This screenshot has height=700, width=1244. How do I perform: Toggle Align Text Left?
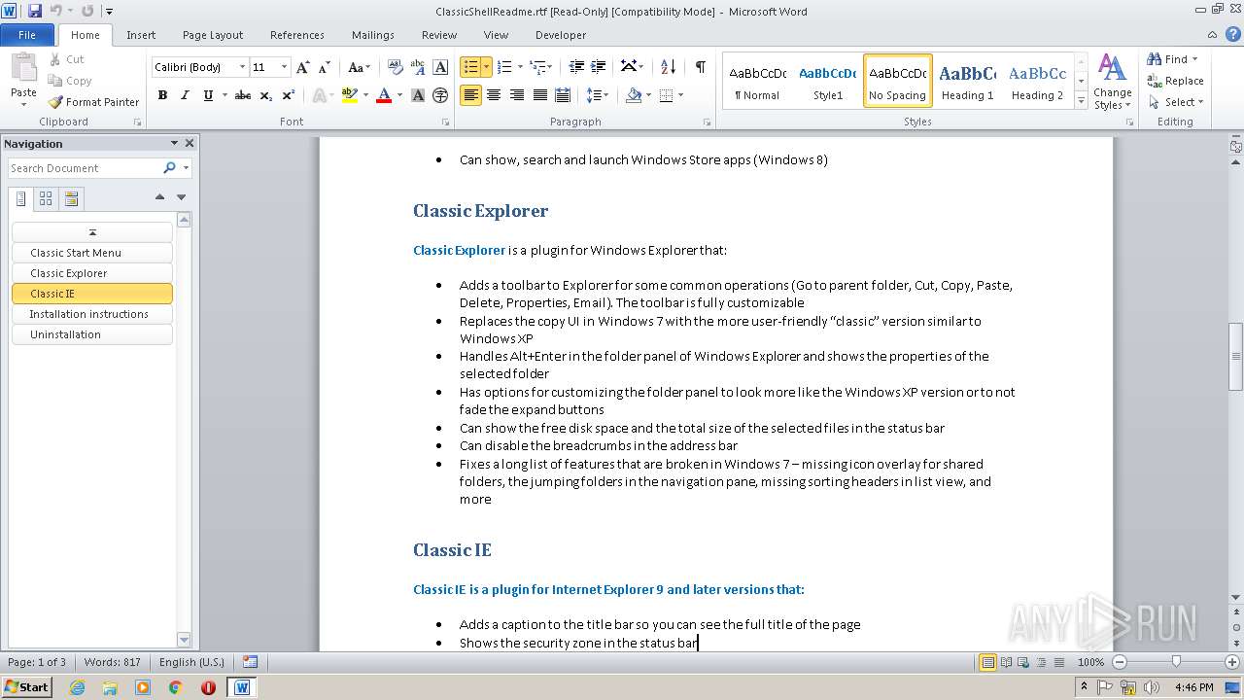point(470,95)
